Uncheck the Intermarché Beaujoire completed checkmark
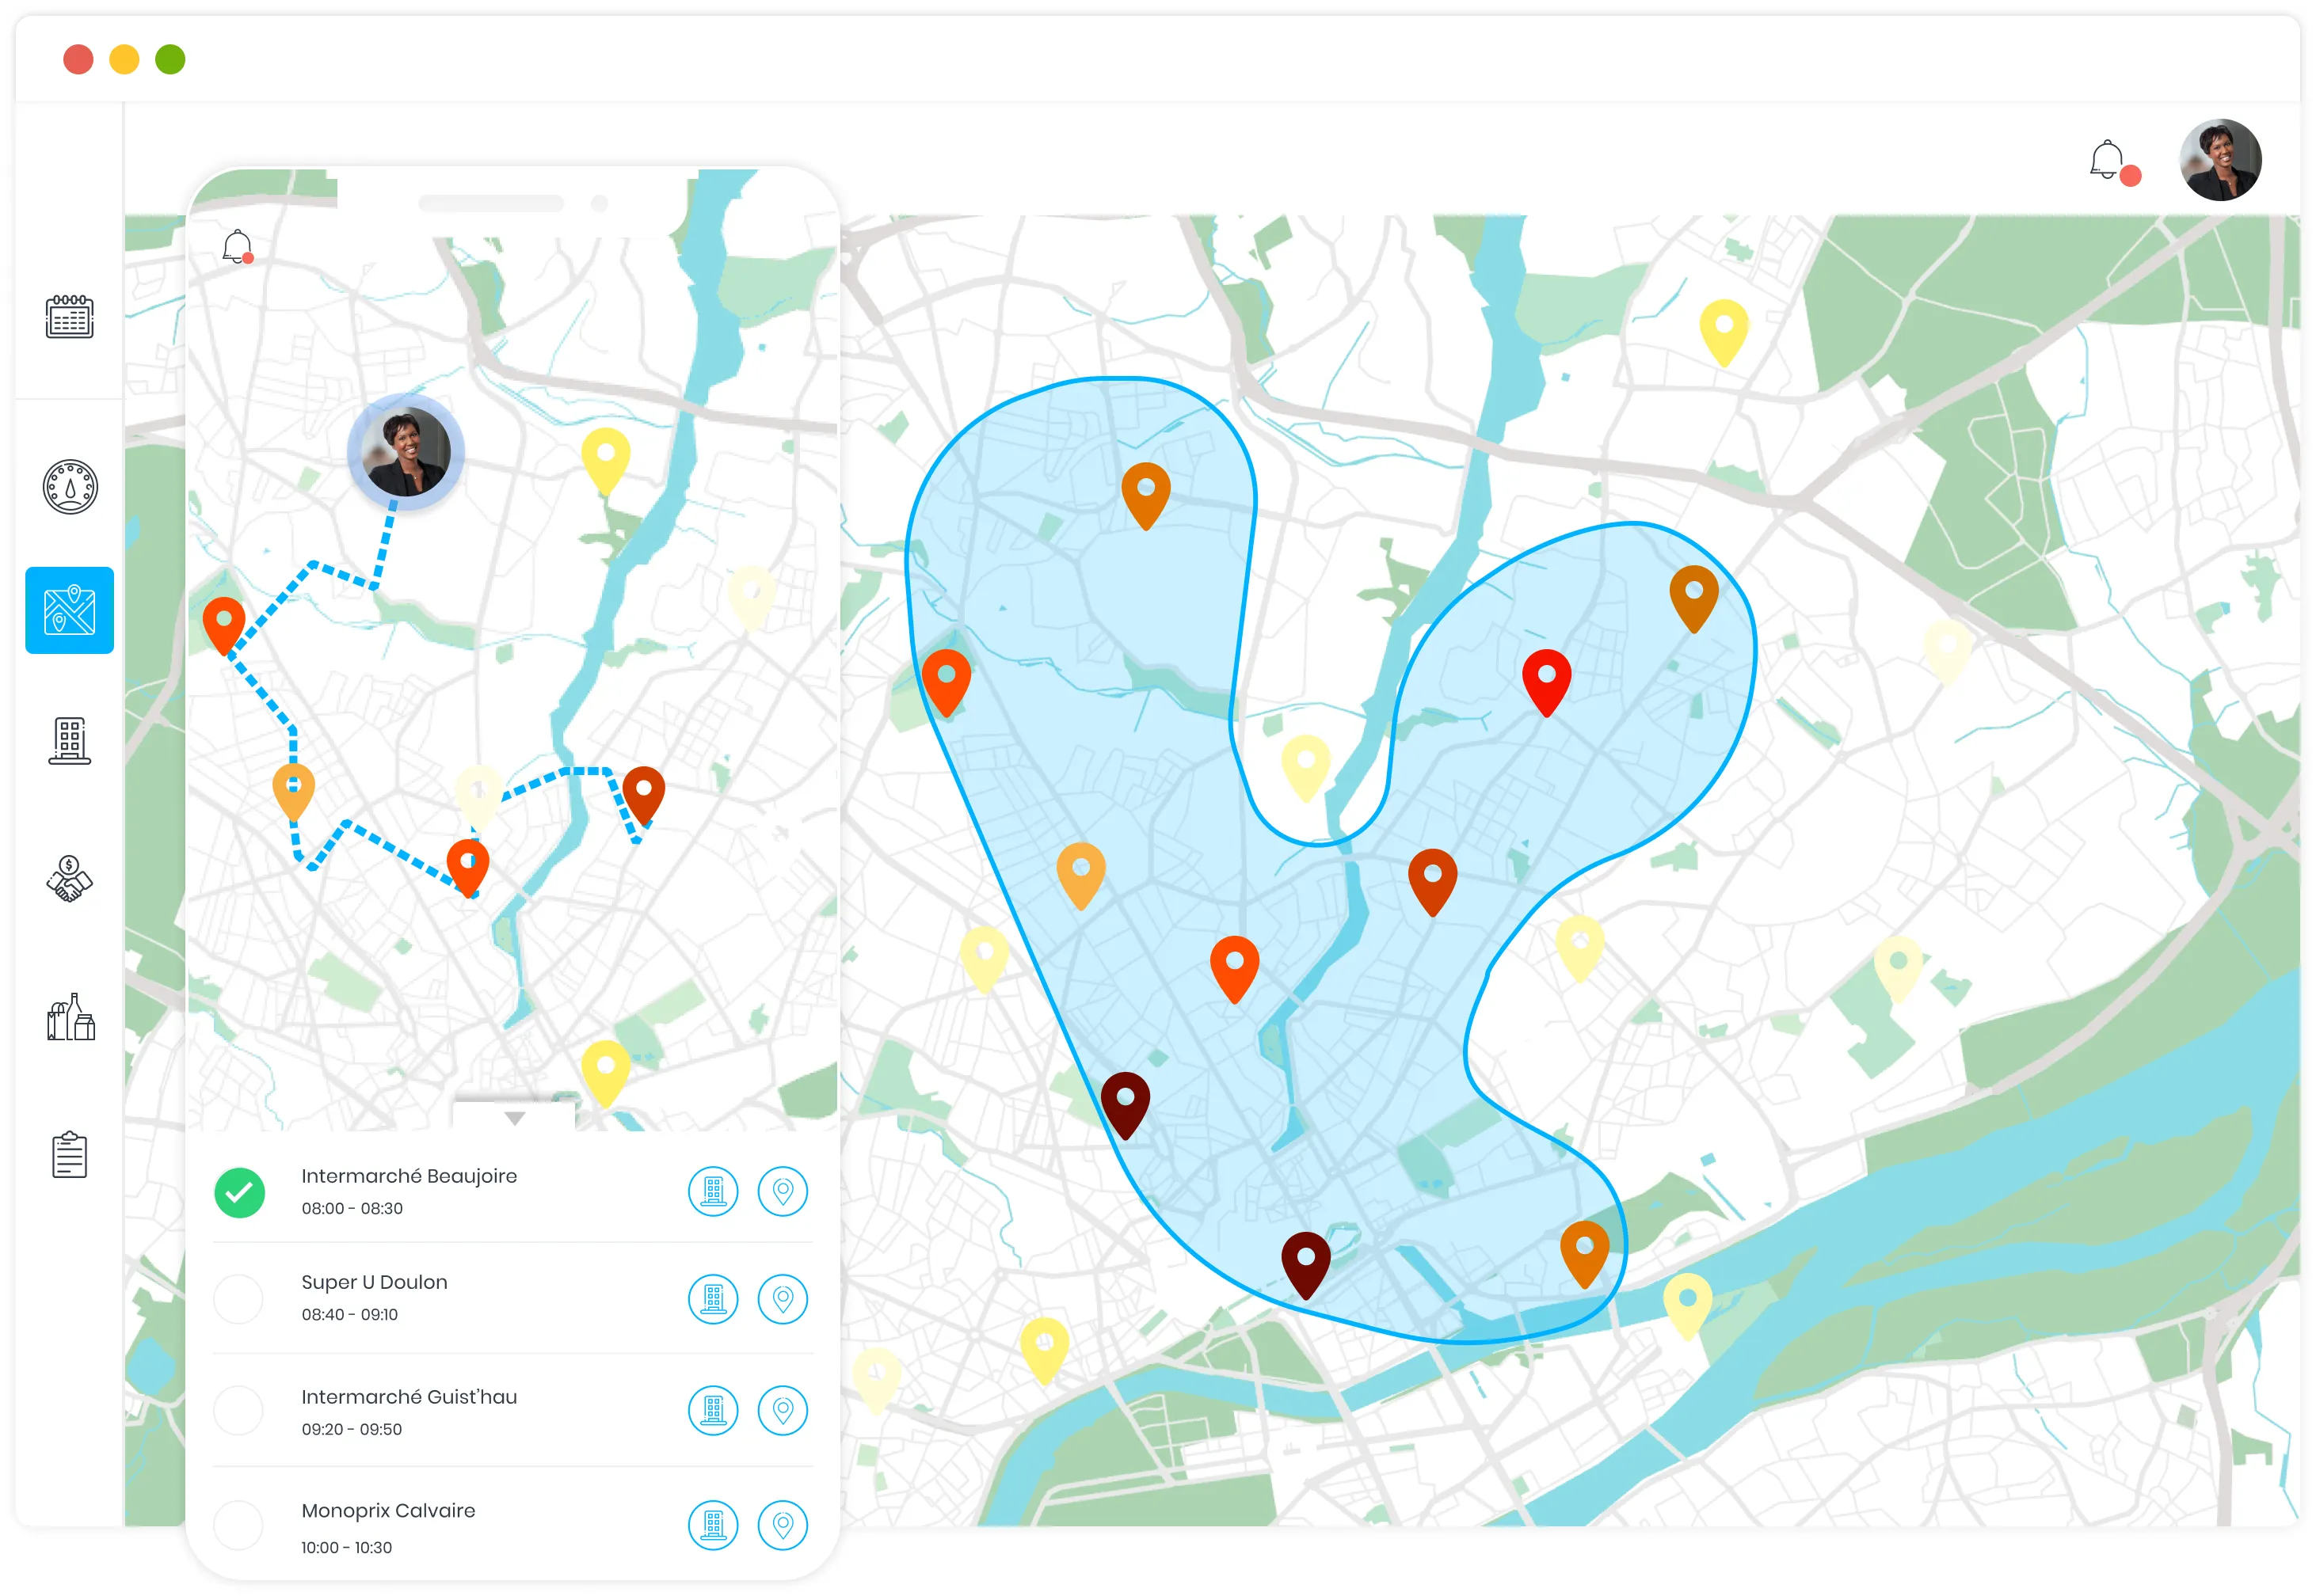This screenshot has height=1596, width=2316. (239, 1192)
